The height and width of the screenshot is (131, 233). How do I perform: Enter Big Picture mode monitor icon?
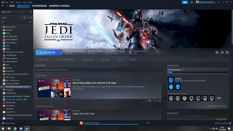pyautogui.click(x=218, y=2)
